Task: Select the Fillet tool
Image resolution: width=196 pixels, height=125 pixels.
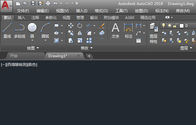Action: (x=89, y=33)
